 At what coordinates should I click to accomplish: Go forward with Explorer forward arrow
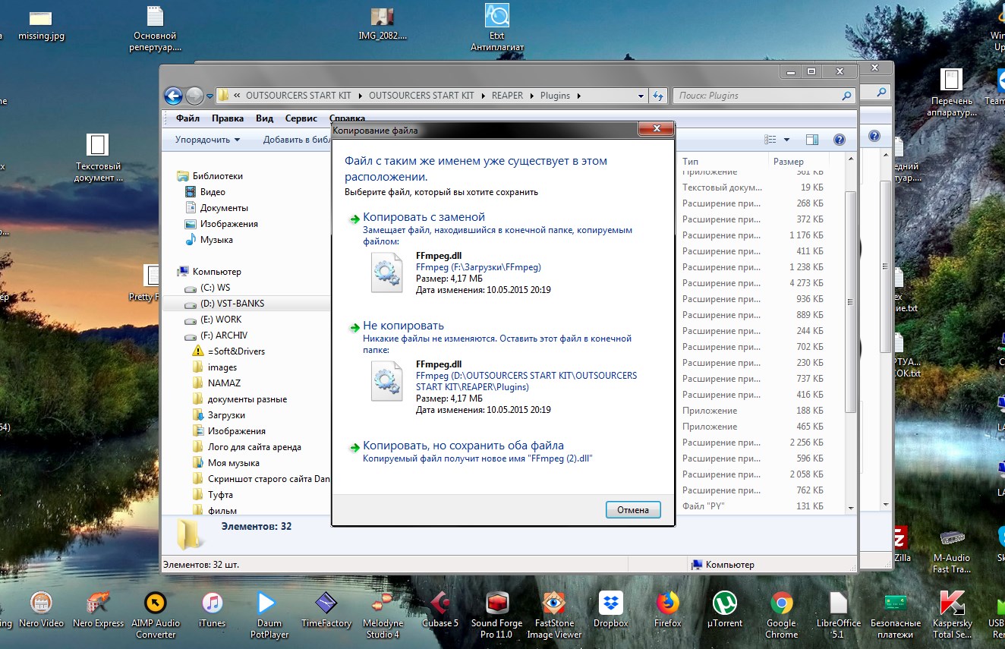click(x=194, y=96)
